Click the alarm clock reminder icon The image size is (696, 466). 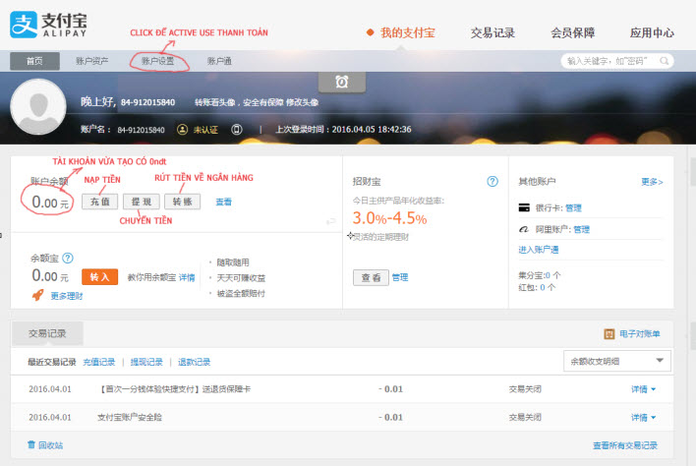(342, 82)
